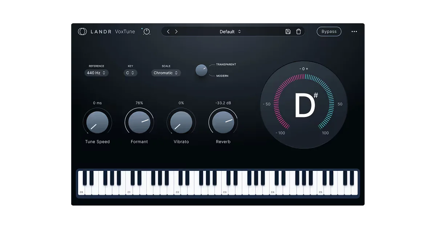The width and height of the screenshot is (436, 229).
Task: Select the MODERN mode label
Action: pos(223,76)
